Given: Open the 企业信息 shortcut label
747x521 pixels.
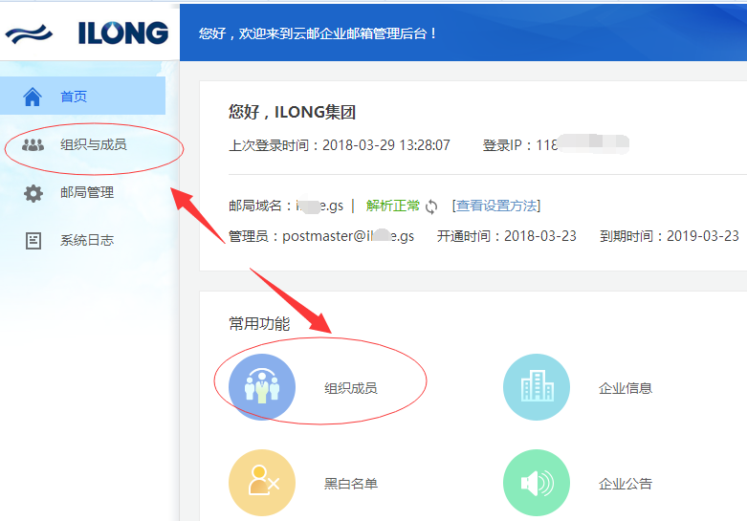Looking at the screenshot, I should 625,388.
